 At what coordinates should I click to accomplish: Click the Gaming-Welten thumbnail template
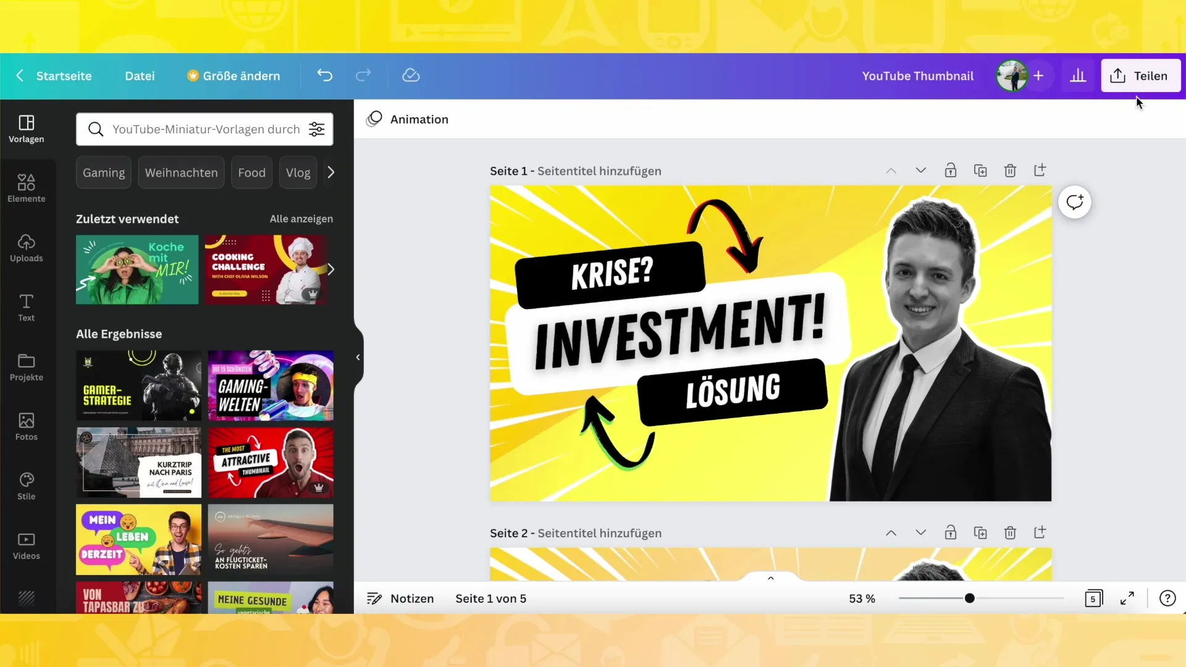[271, 385]
